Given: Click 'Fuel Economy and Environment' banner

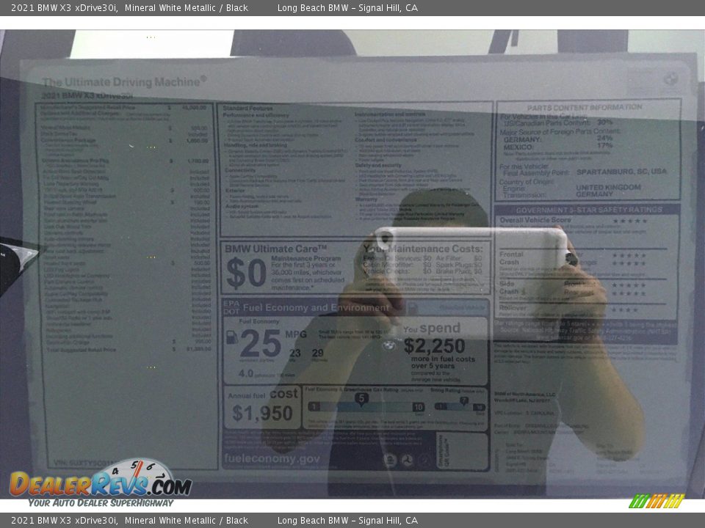Looking at the screenshot, I should [316, 308].
